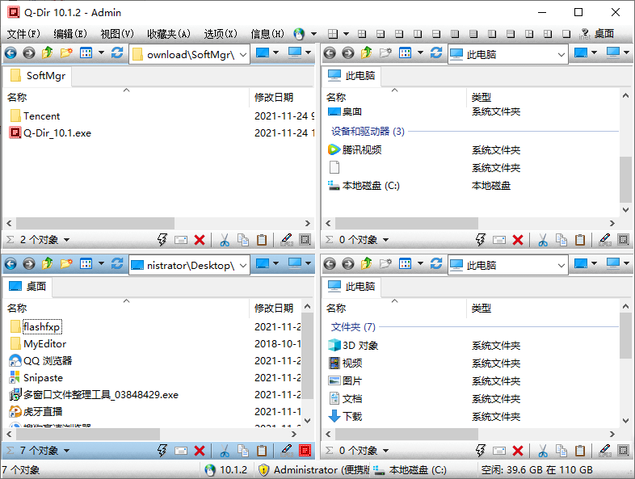Open bottom-right 此电脑 address dropdown

coord(561,265)
